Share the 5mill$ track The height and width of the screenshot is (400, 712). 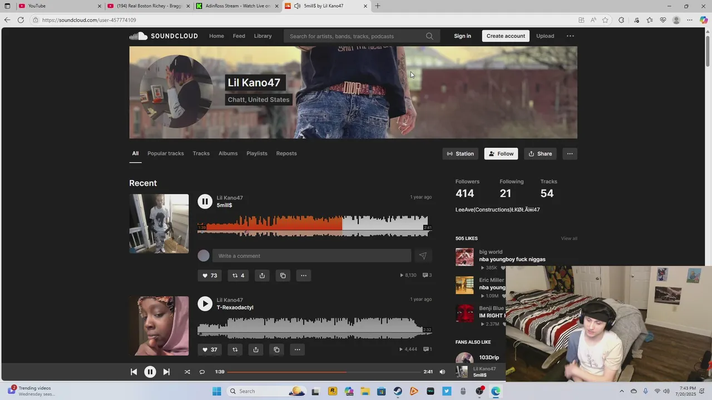click(x=262, y=276)
